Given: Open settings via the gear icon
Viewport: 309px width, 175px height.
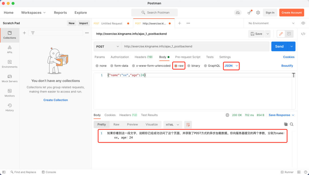Looking at the screenshot, I should [x=258, y=13].
